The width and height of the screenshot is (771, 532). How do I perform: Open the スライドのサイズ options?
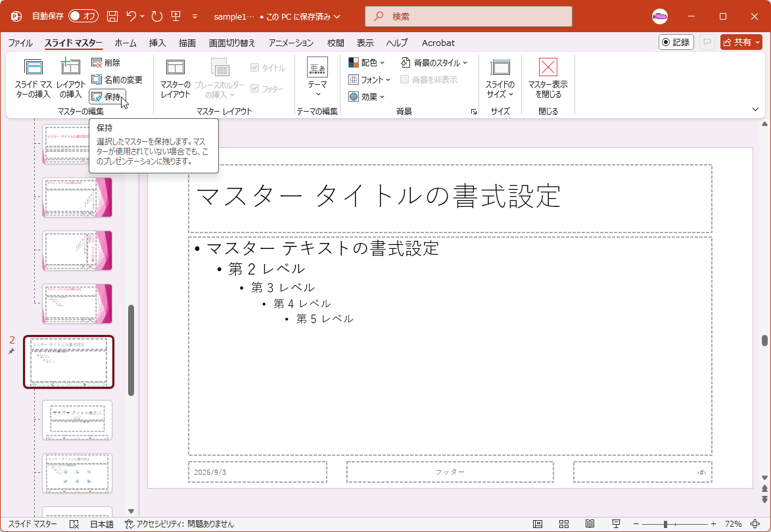[500, 78]
